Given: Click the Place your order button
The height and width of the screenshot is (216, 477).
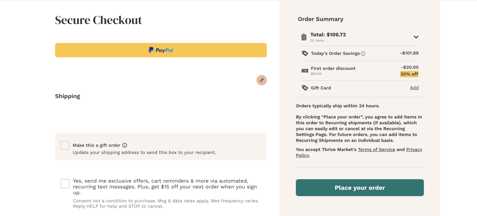Looking at the screenshot, I should point(360,188).
